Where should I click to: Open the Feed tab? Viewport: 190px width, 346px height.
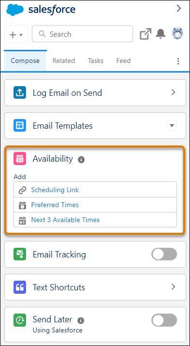tap(123, 60)
